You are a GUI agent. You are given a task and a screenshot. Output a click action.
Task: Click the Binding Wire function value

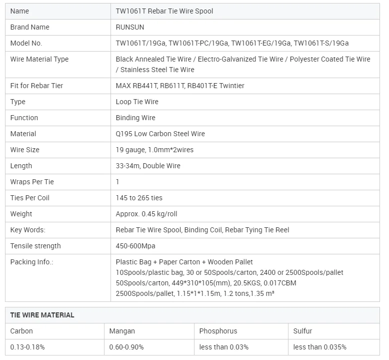[x=135, y=118]
